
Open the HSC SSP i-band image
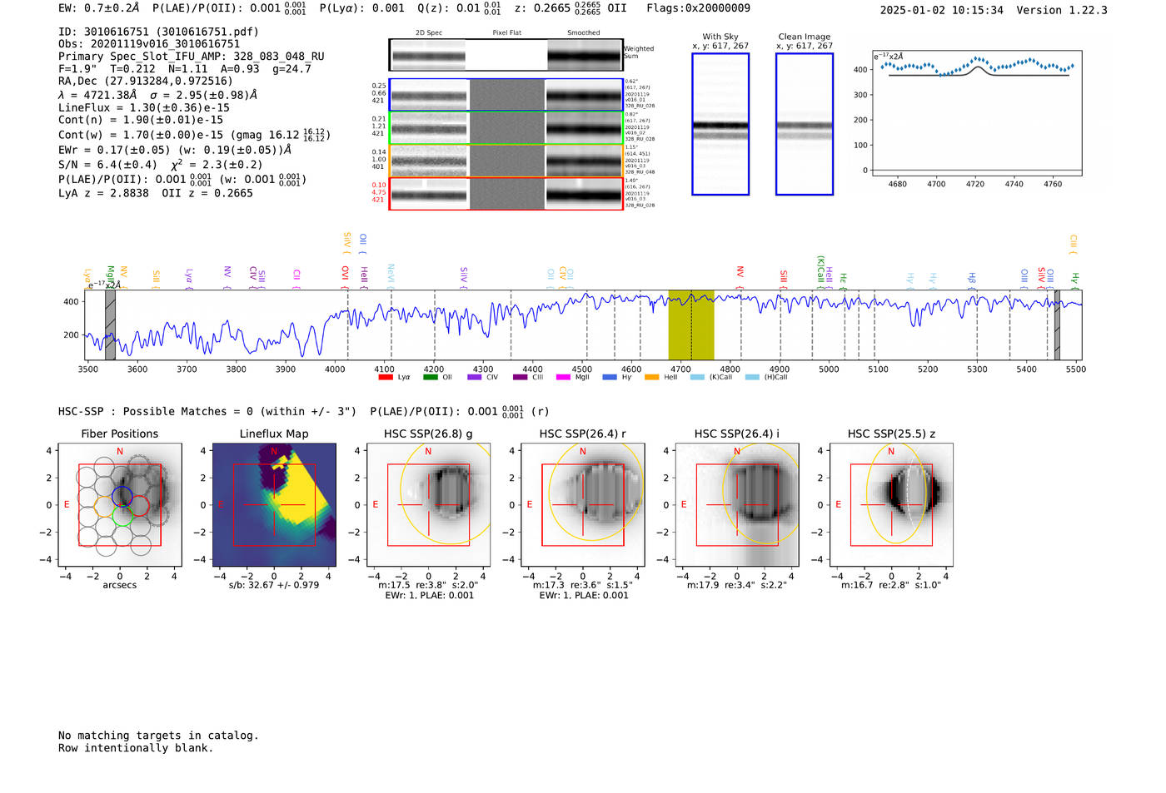[x=737, y=505]
